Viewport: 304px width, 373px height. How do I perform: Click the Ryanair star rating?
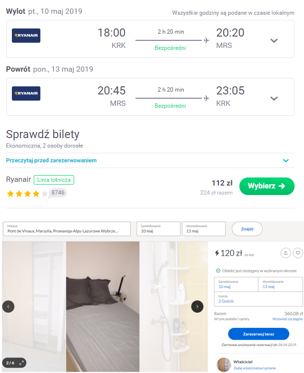click(x=27, y=194)
